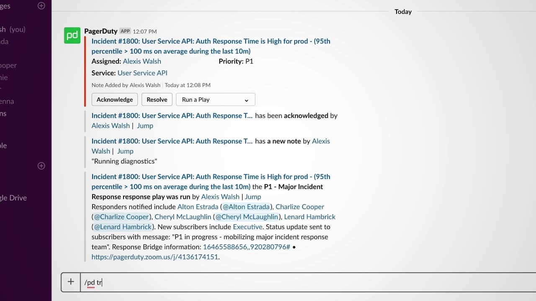Open the Incident #1800 link in the new note message
Viewport: 536px width, 301px height.
point(172,141)
